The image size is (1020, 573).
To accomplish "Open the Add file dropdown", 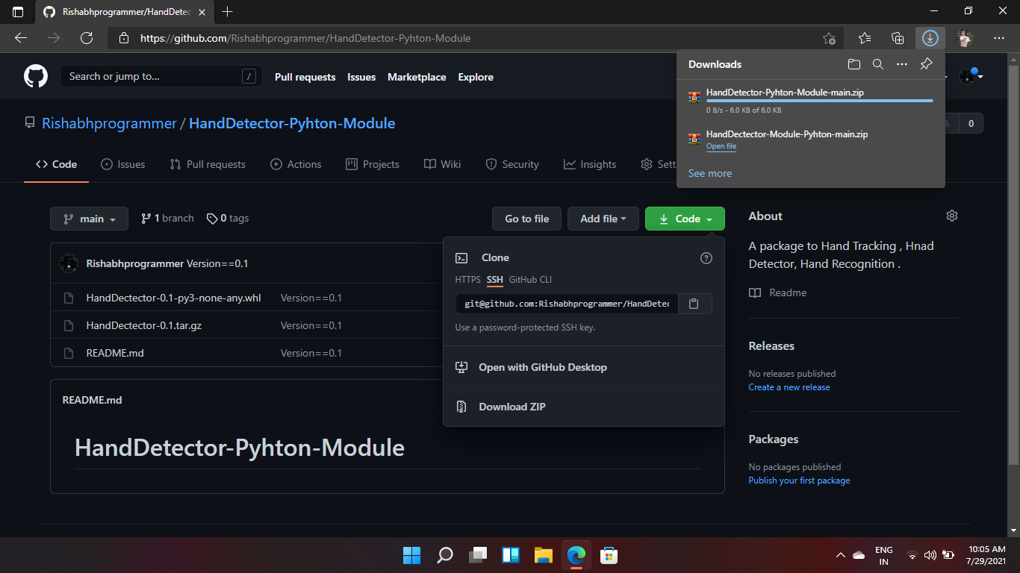I will point(603,219).
